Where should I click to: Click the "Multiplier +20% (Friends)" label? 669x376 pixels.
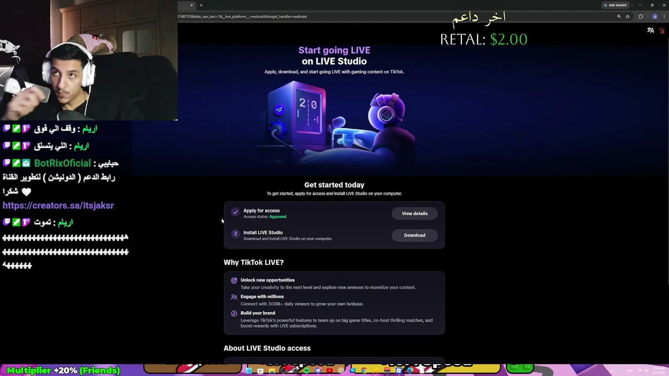(63, 370)
